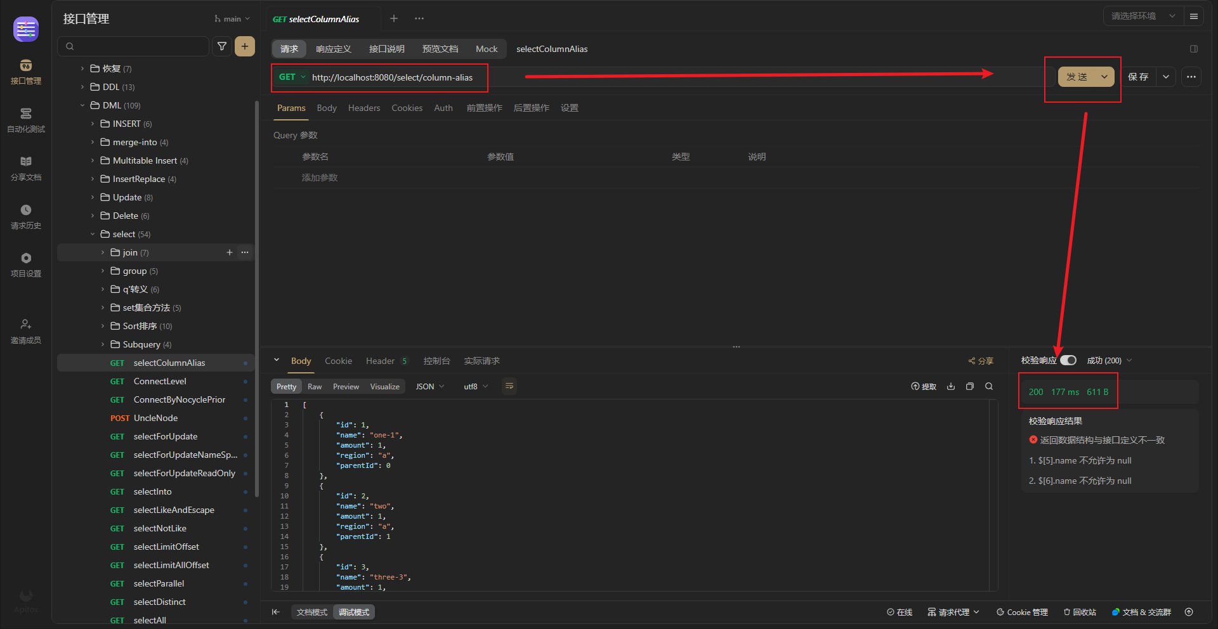Image resolution: width=1218 pixels, height=629 pixels.
Task: Open the 请选择环境 environment dropdown
Action: [x=1143, y=16]
